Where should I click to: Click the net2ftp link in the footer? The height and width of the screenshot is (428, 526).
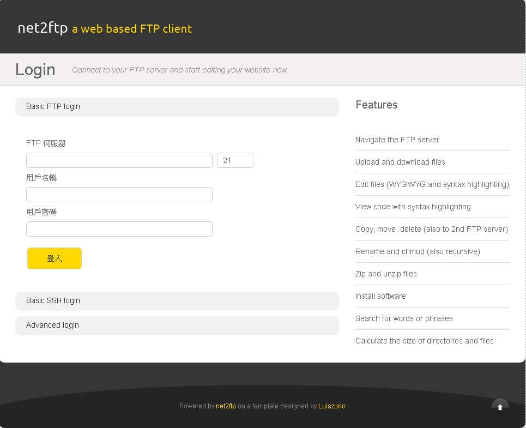[x=226, y=406]
